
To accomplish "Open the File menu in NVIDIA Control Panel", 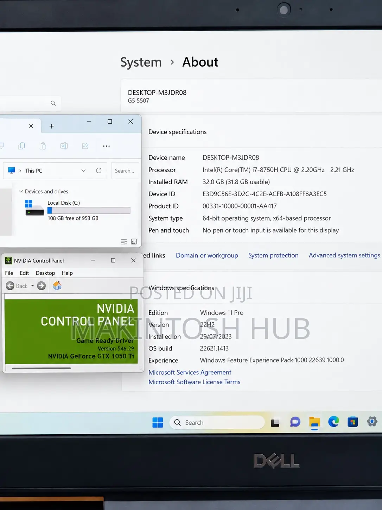I will (9, 273).
